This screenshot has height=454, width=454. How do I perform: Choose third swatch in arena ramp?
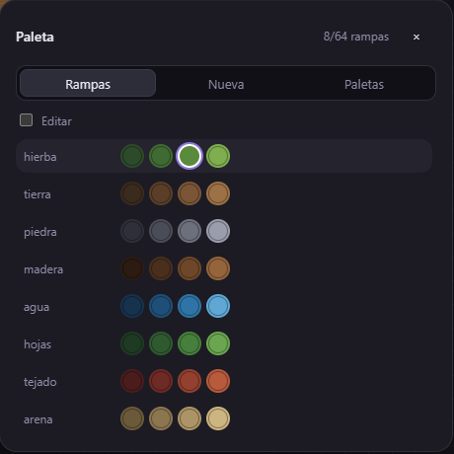pyautogui.click(x=189, y=418)
